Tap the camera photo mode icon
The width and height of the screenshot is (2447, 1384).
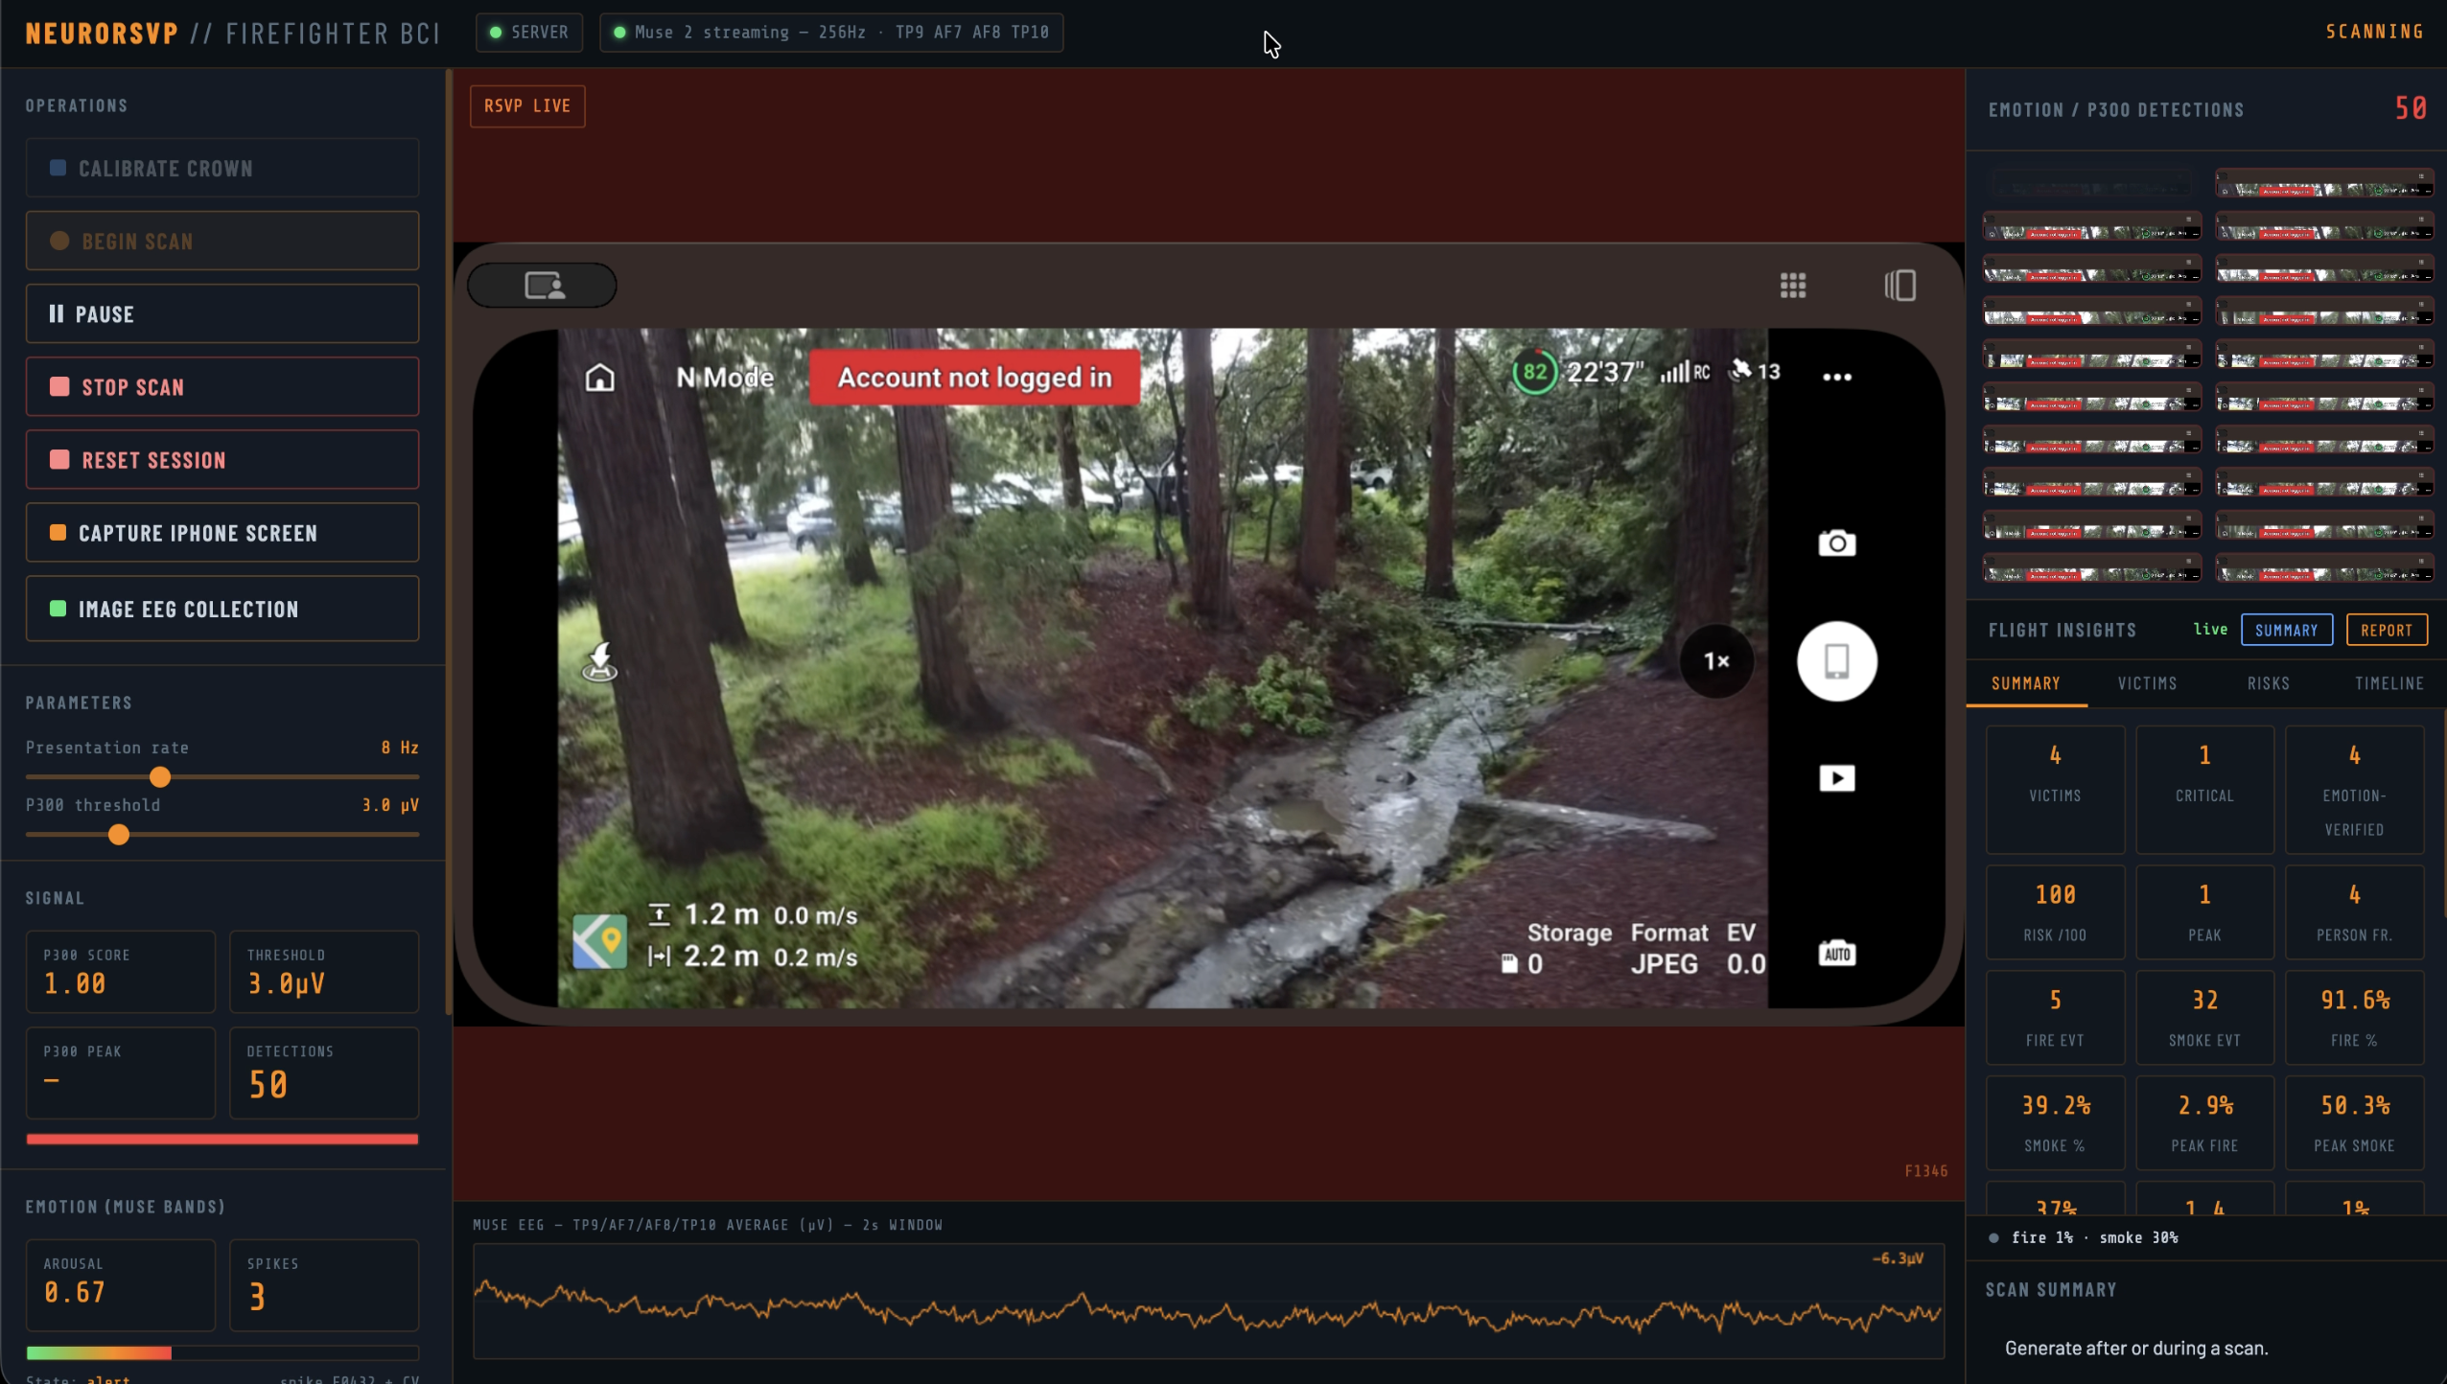point(1836,543)
